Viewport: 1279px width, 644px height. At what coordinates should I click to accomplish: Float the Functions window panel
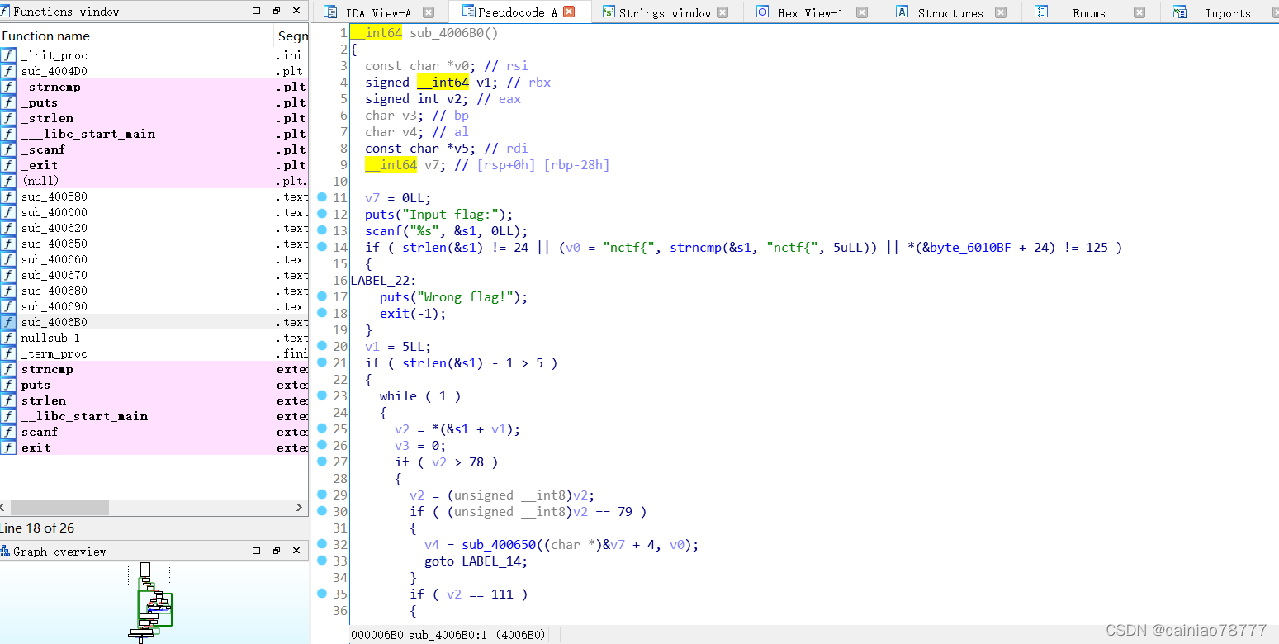(277, 11)
